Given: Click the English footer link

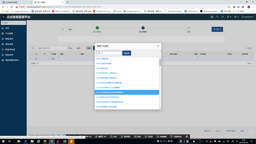Looking at the screenshot, I should 218,131.
